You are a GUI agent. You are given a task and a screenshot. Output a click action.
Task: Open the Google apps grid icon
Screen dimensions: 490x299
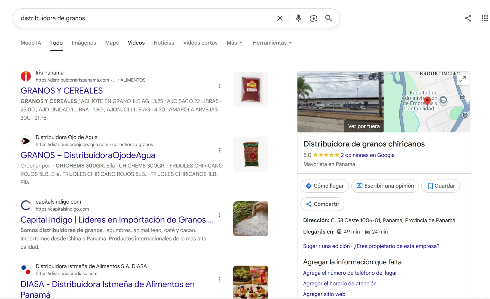point(485,18)
